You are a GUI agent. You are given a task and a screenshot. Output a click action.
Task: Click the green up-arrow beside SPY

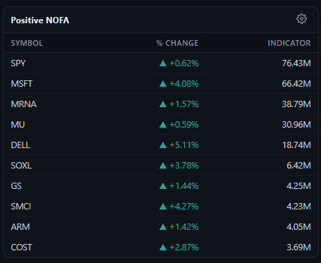coord(163,63)
